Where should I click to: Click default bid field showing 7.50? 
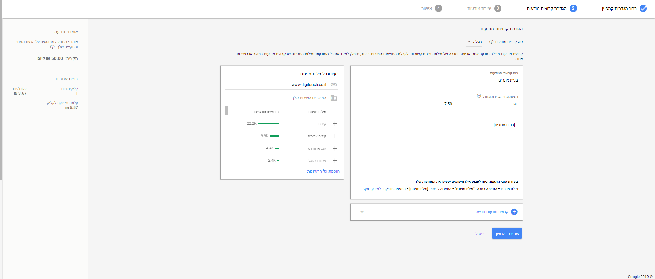481,104
